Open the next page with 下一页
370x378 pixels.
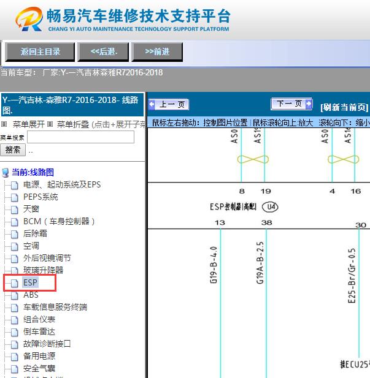(x=291, y=104)
